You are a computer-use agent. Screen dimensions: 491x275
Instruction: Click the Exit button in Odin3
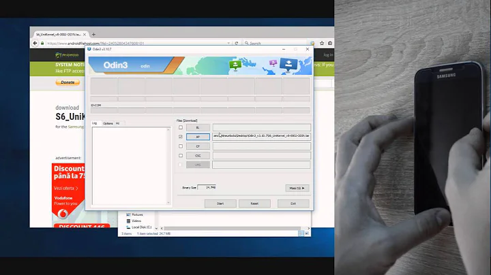coord(293,204)
